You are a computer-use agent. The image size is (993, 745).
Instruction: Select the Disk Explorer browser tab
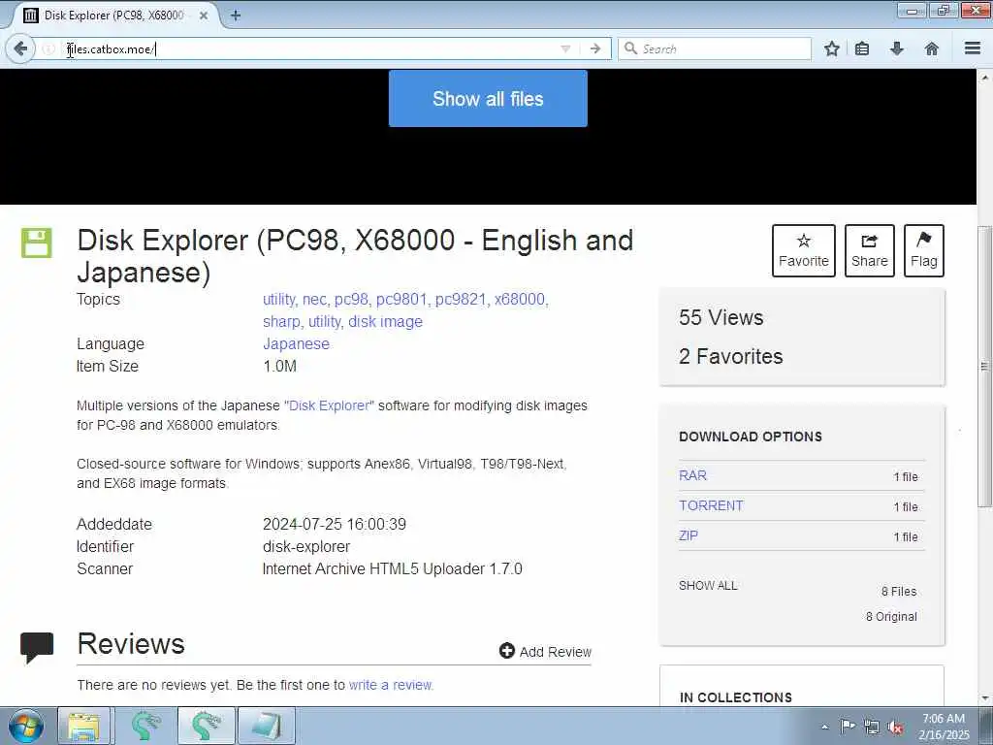[114, 16]
